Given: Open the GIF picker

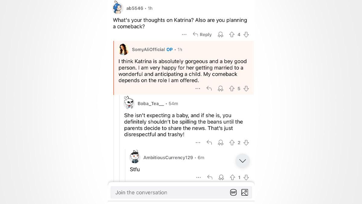Looking at the screenshot, I should pyautogui.click(x=233, y=193).
